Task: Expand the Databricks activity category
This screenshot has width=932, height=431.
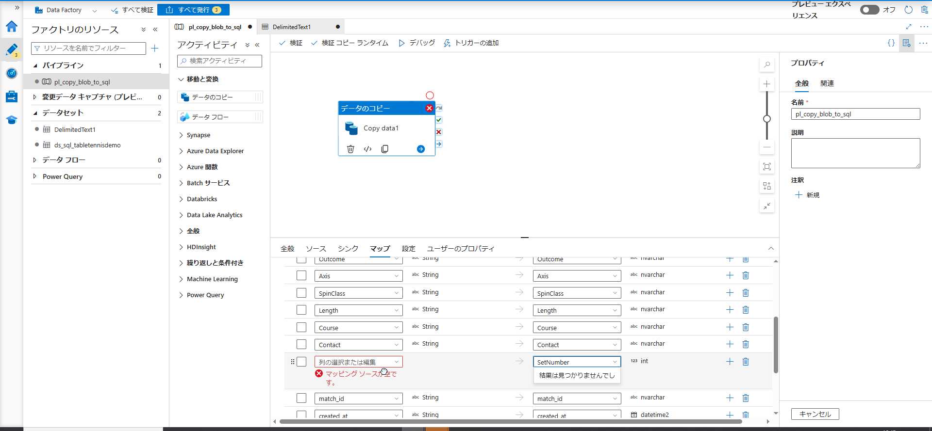Action: (201, 199)
